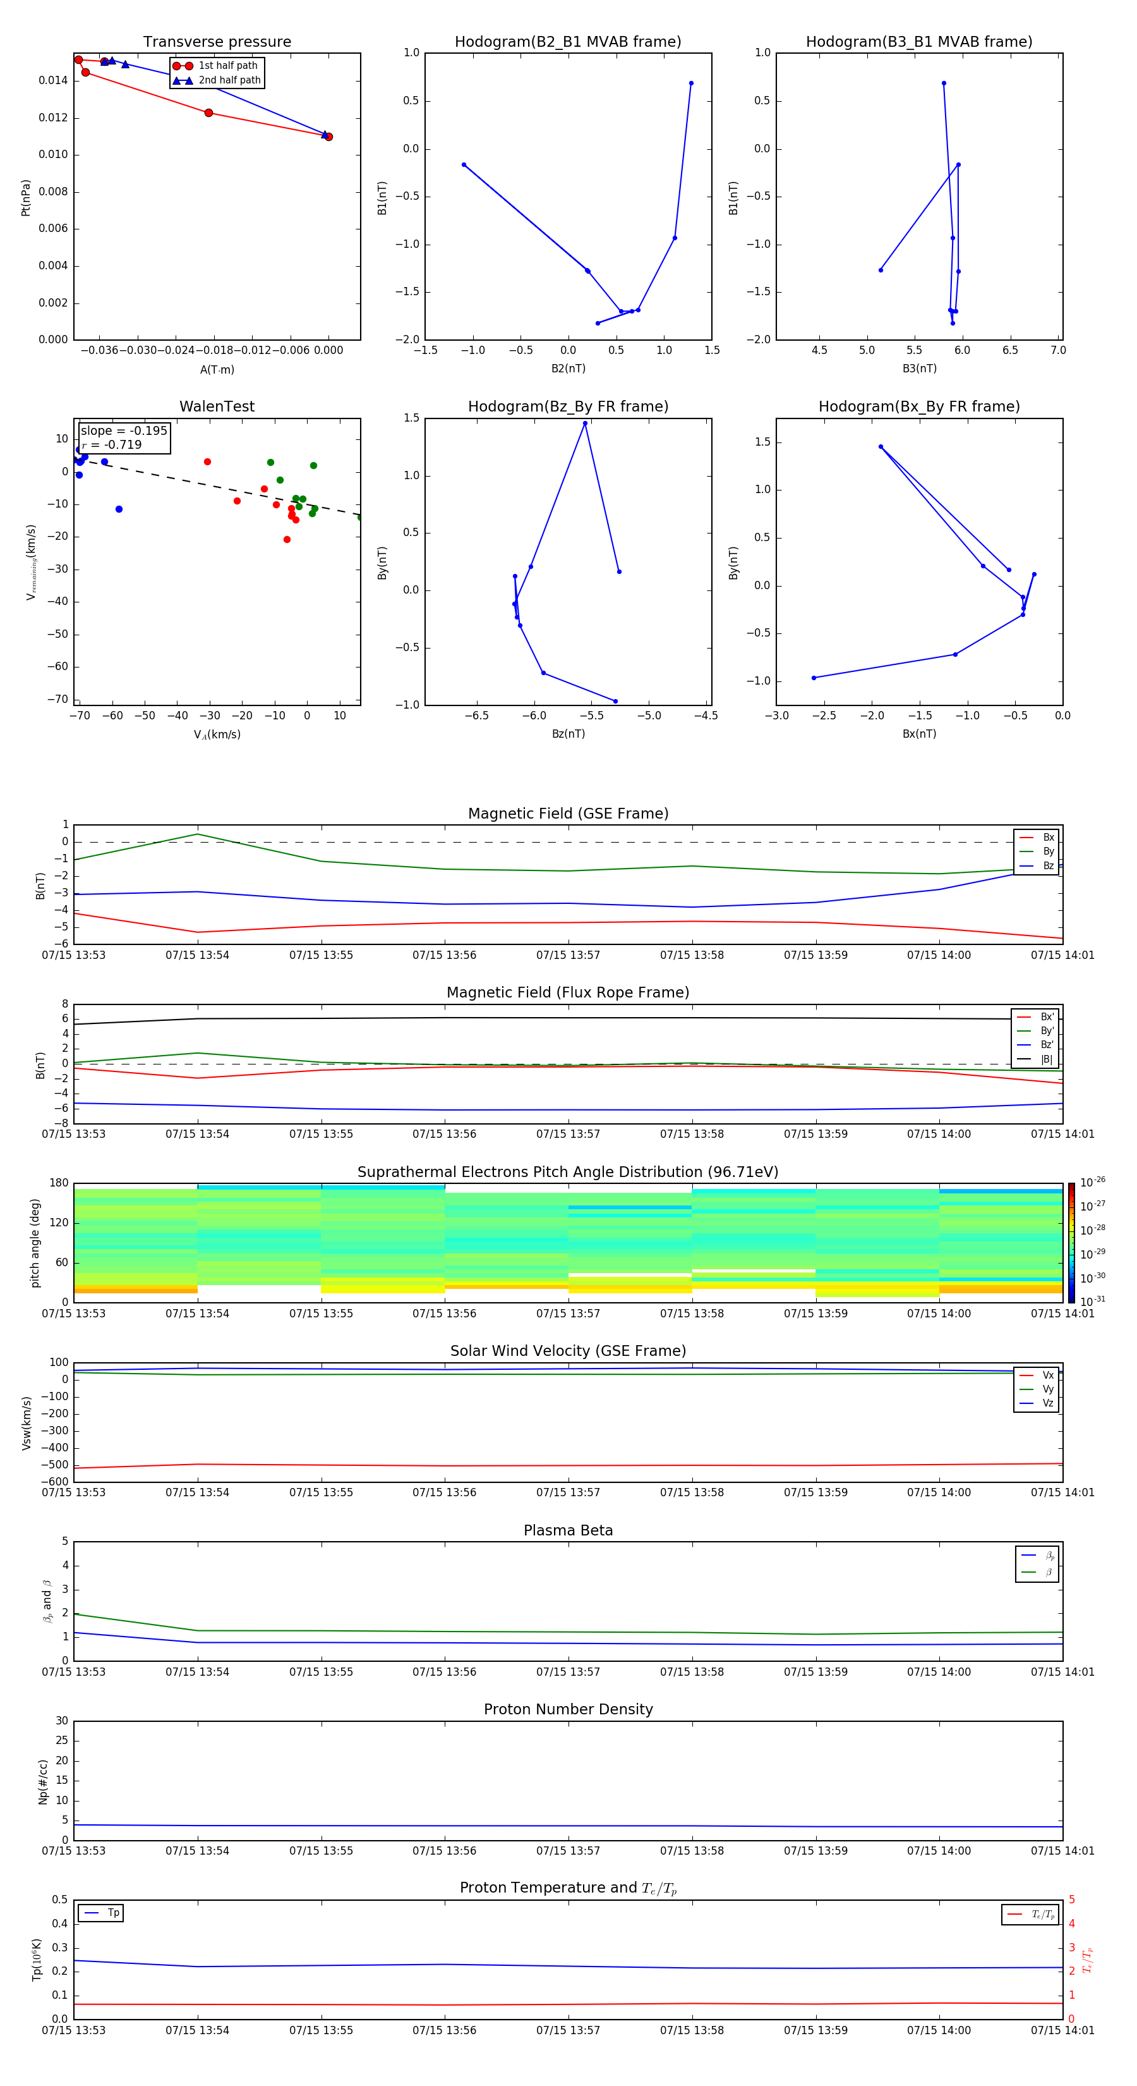1137x2086 pixels.
Task: Click the Bx' entry in Flux Rope legend
Action: point(1036,1017)
